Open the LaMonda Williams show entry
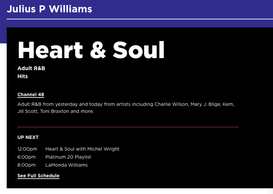 click(66, 165)
